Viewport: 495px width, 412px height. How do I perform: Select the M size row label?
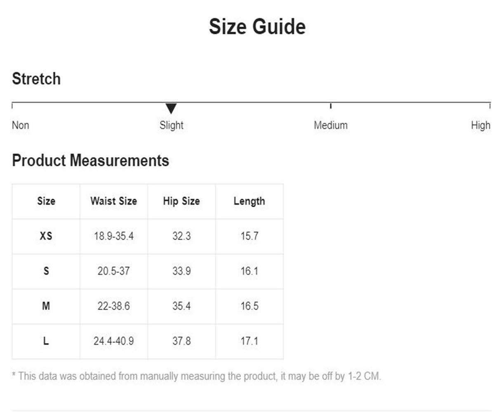pyautogui.click(x=46, y=307)
